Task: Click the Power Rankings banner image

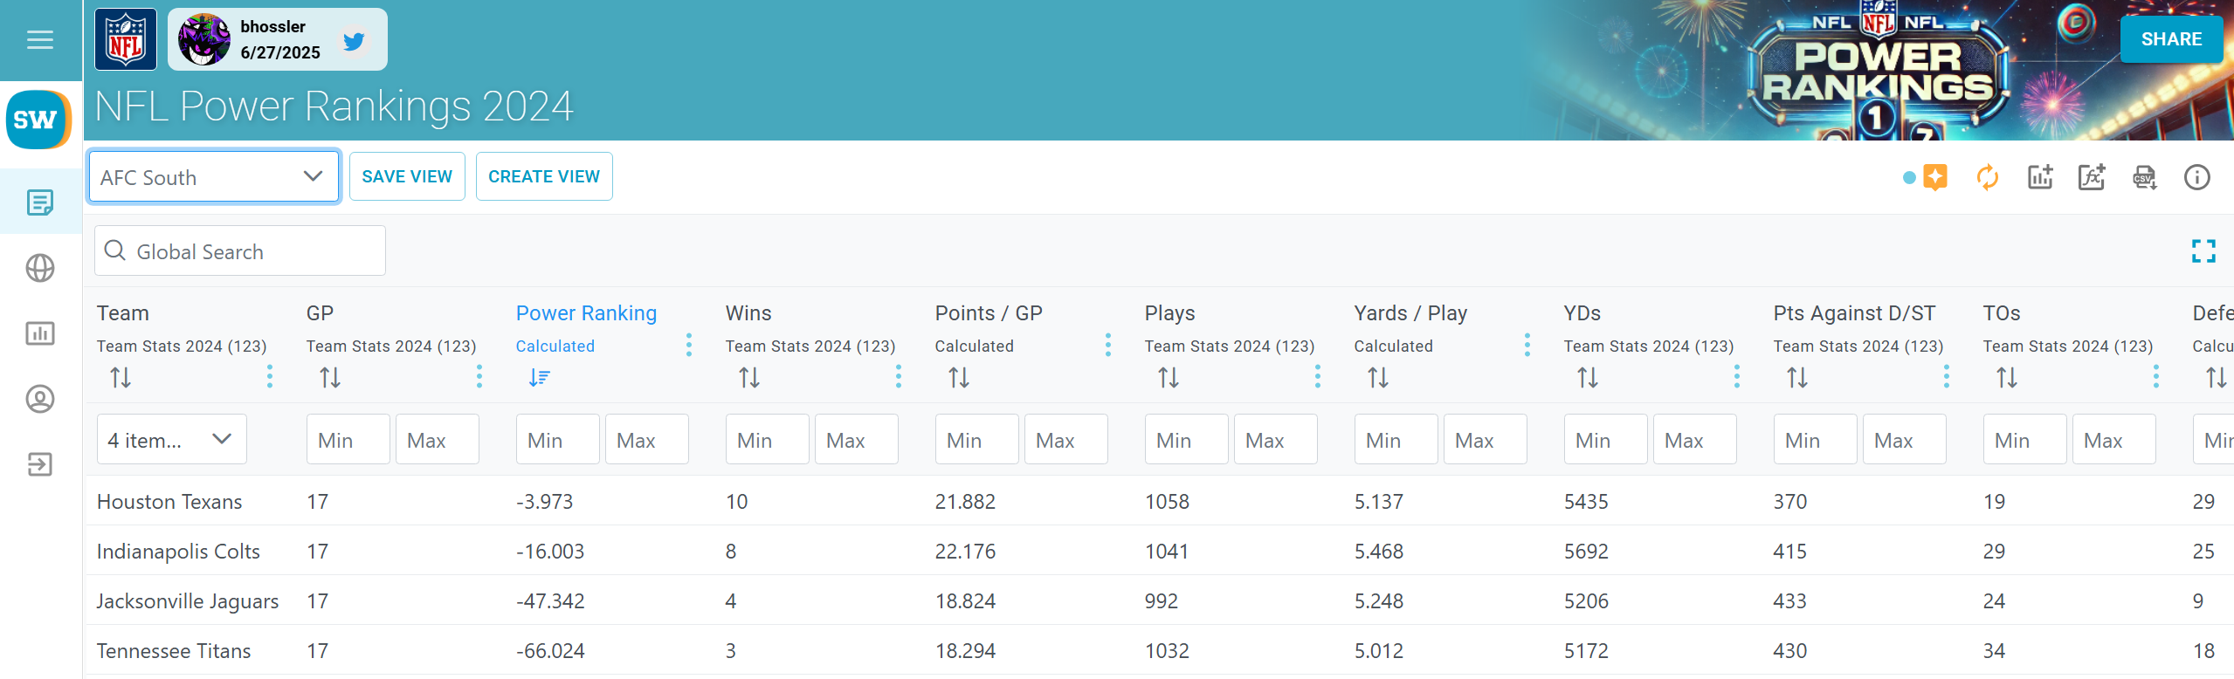Action: pos(1878,71)
